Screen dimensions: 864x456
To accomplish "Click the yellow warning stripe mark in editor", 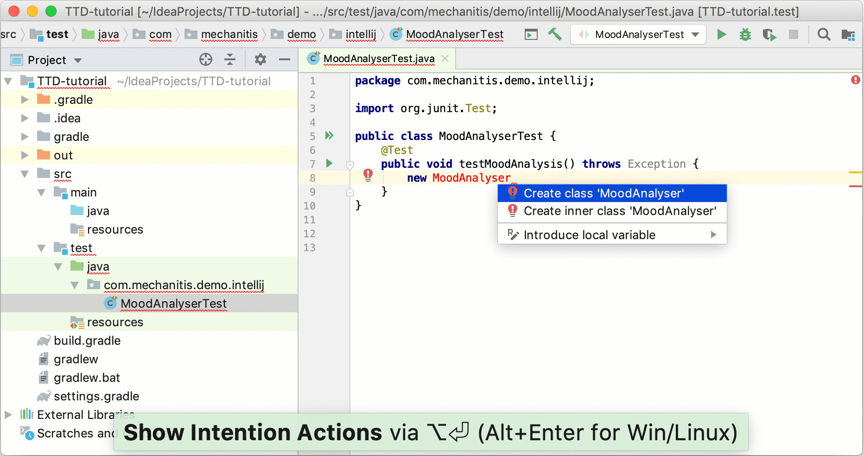I will (x=856, y=172).
